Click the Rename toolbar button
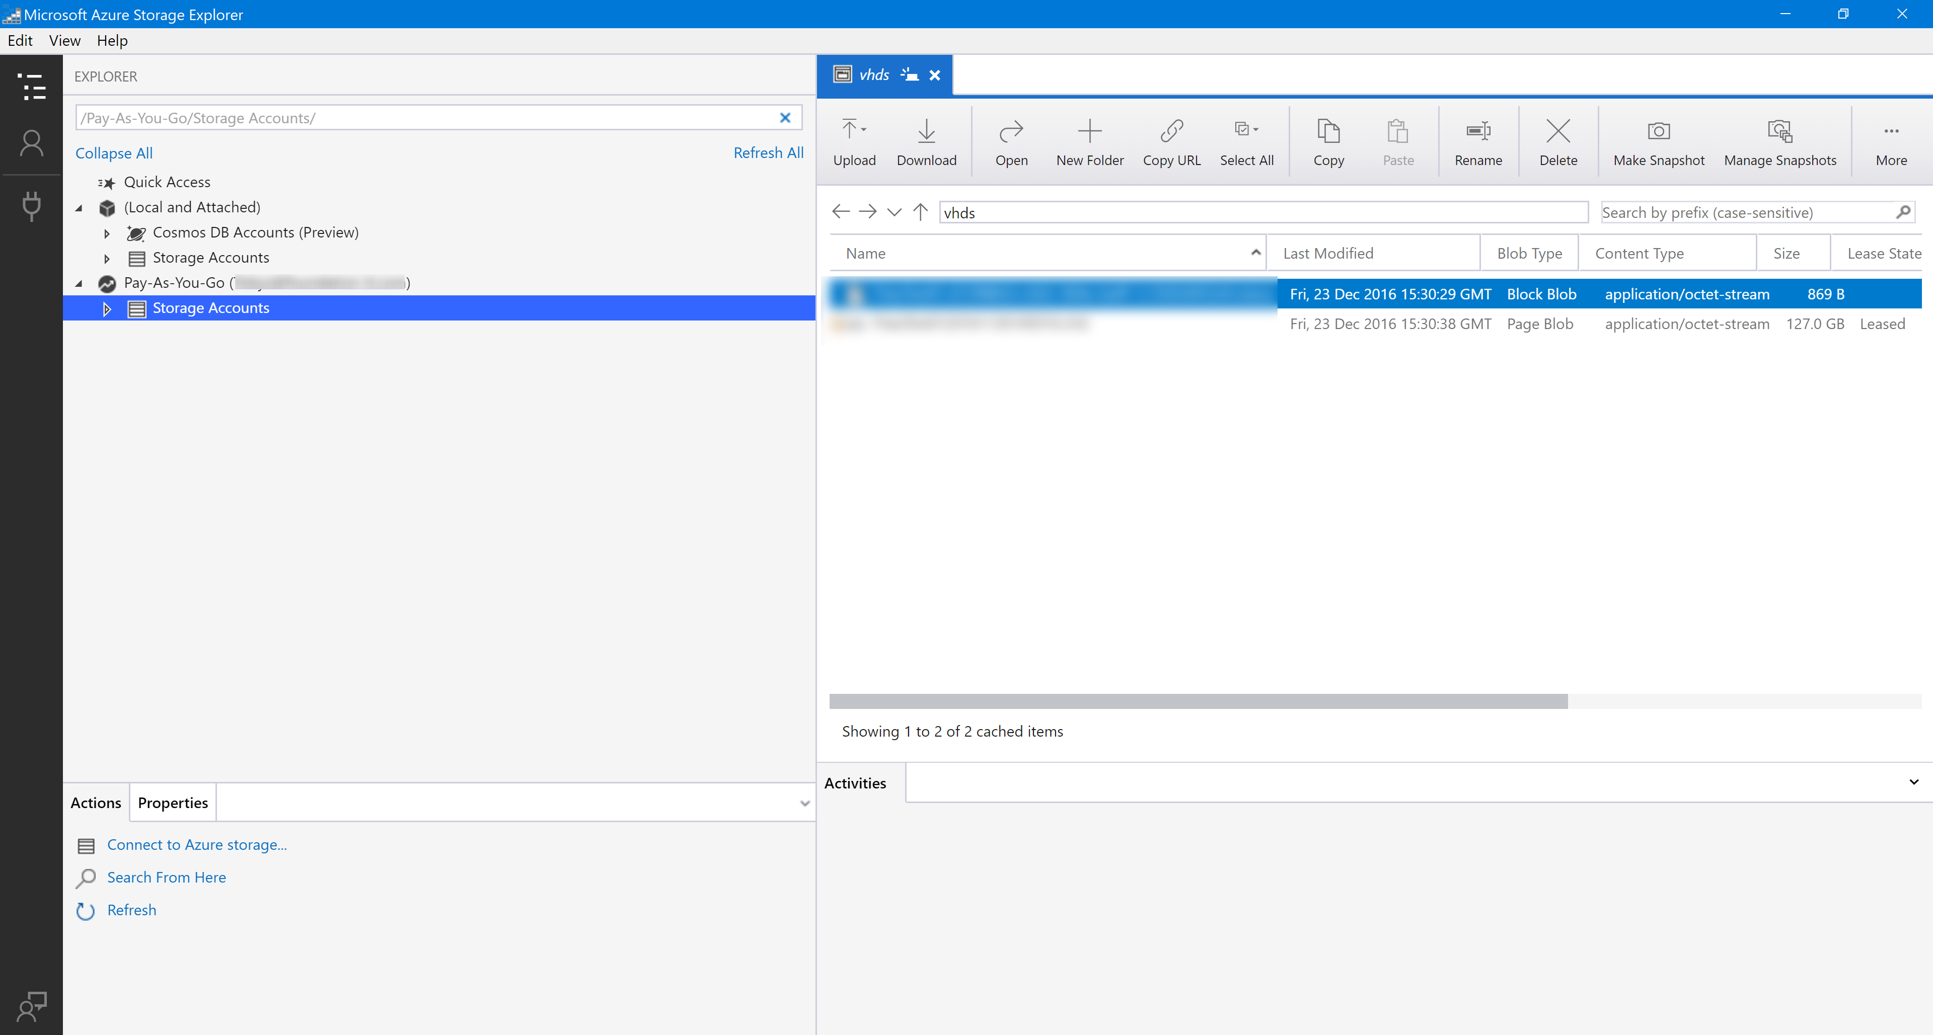 click(x=1477, y=142)
